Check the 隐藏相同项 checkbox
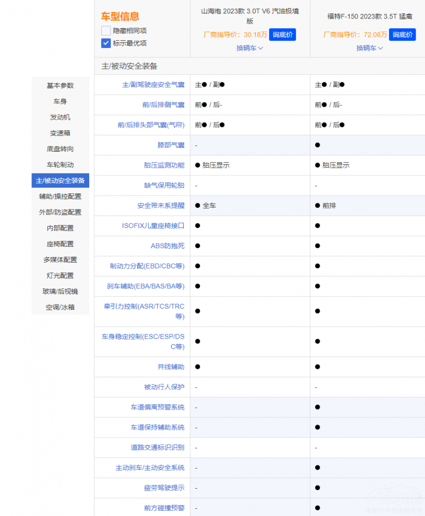 106,31
